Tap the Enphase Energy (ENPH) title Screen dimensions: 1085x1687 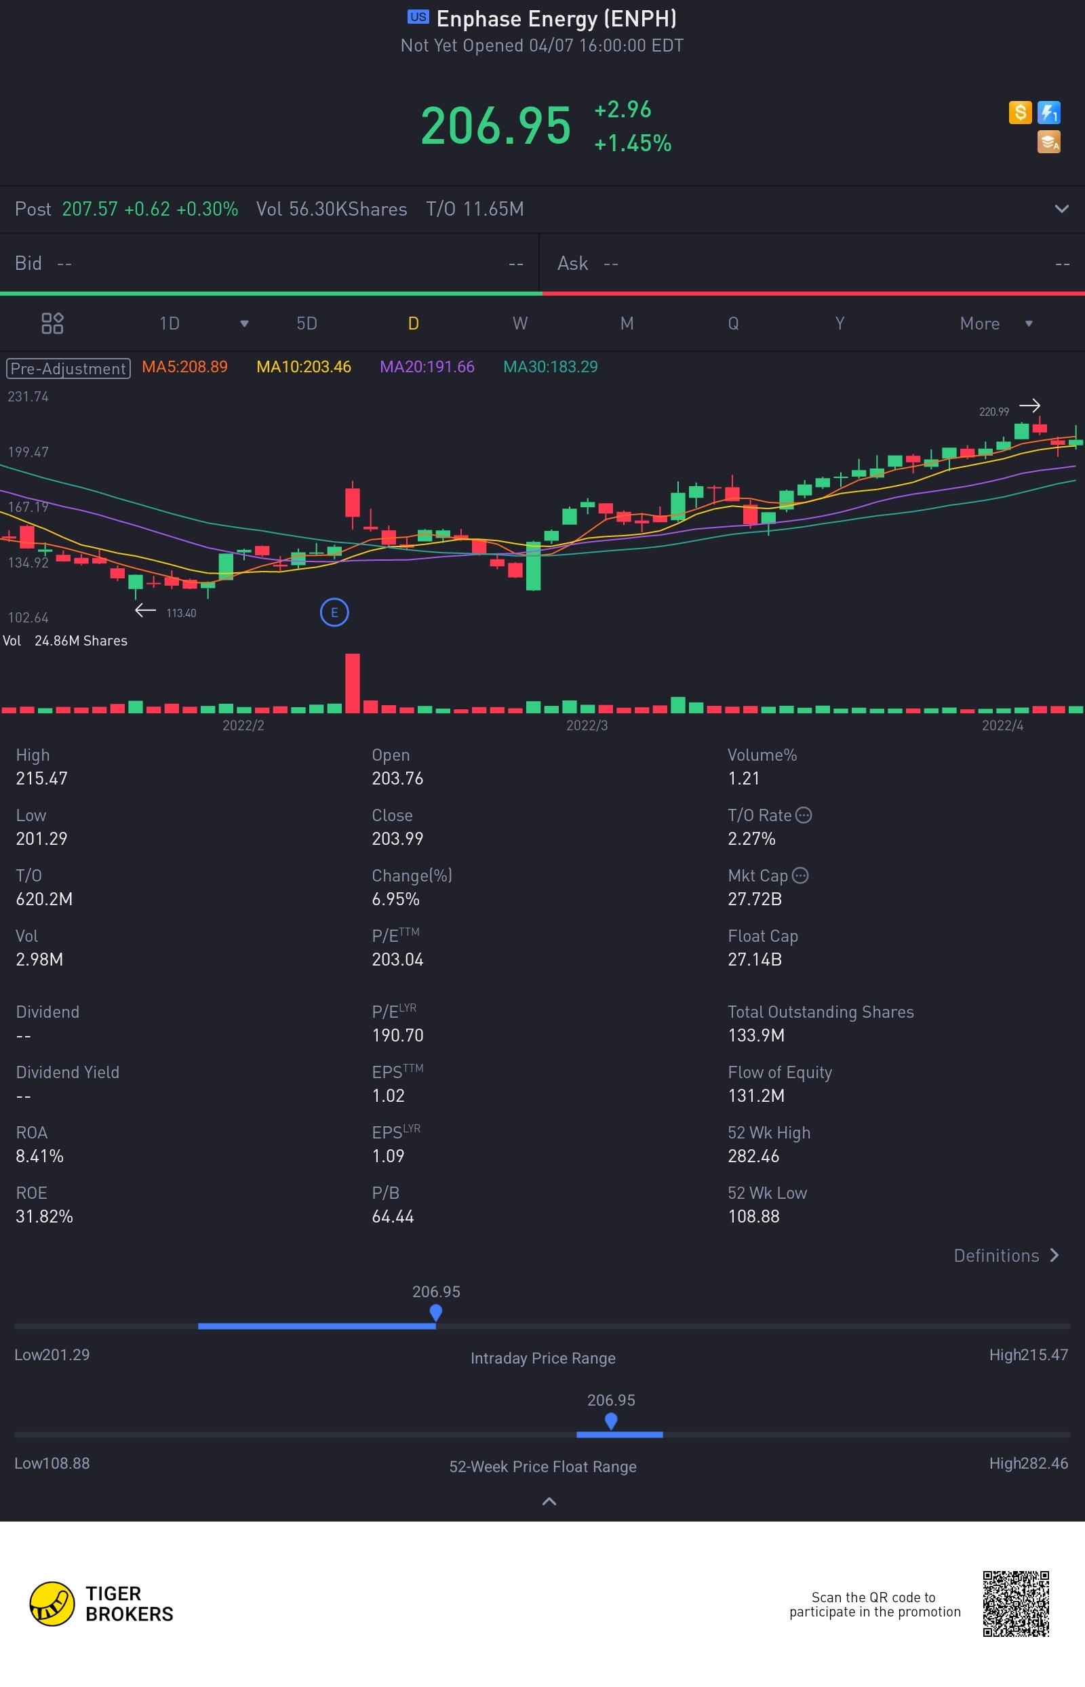(557, 18)
